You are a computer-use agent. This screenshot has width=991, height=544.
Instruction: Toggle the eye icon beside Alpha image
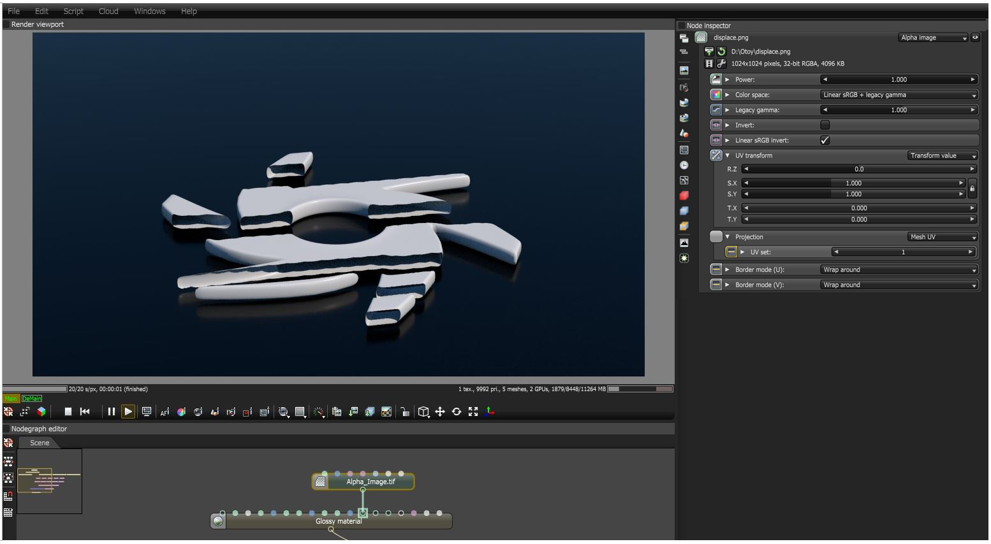[976, 38]
